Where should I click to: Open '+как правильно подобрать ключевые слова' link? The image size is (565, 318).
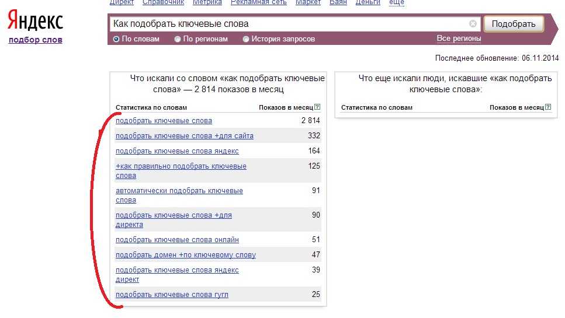click(x=181, y=170)
